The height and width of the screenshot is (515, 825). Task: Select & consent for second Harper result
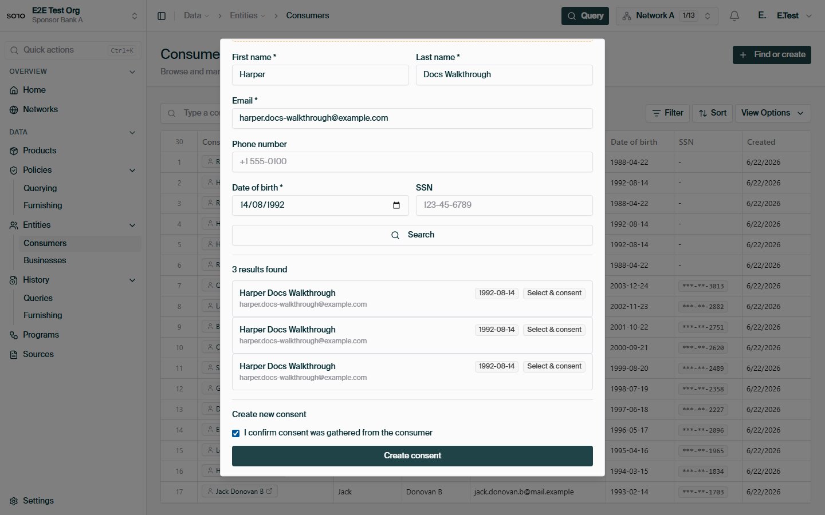click(554, 330)
